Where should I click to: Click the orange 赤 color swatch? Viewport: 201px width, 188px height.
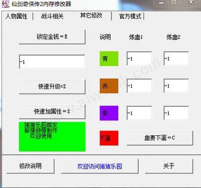pos(109,86)
